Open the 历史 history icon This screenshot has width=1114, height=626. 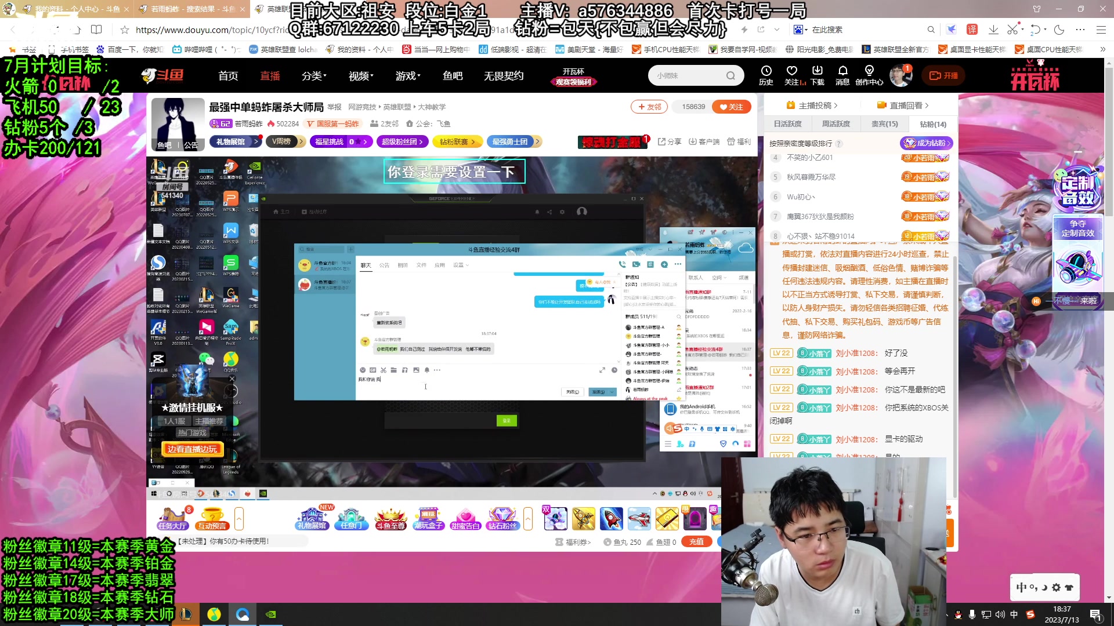coord(766,75)
